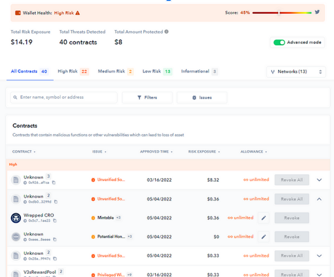Image resolution: width=334 pixels, height=277 pixels.
Task: Copy address 0x926...af1ca
Action: point(54,183)
